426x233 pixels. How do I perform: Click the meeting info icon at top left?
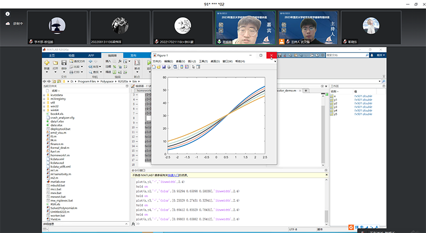7,14
